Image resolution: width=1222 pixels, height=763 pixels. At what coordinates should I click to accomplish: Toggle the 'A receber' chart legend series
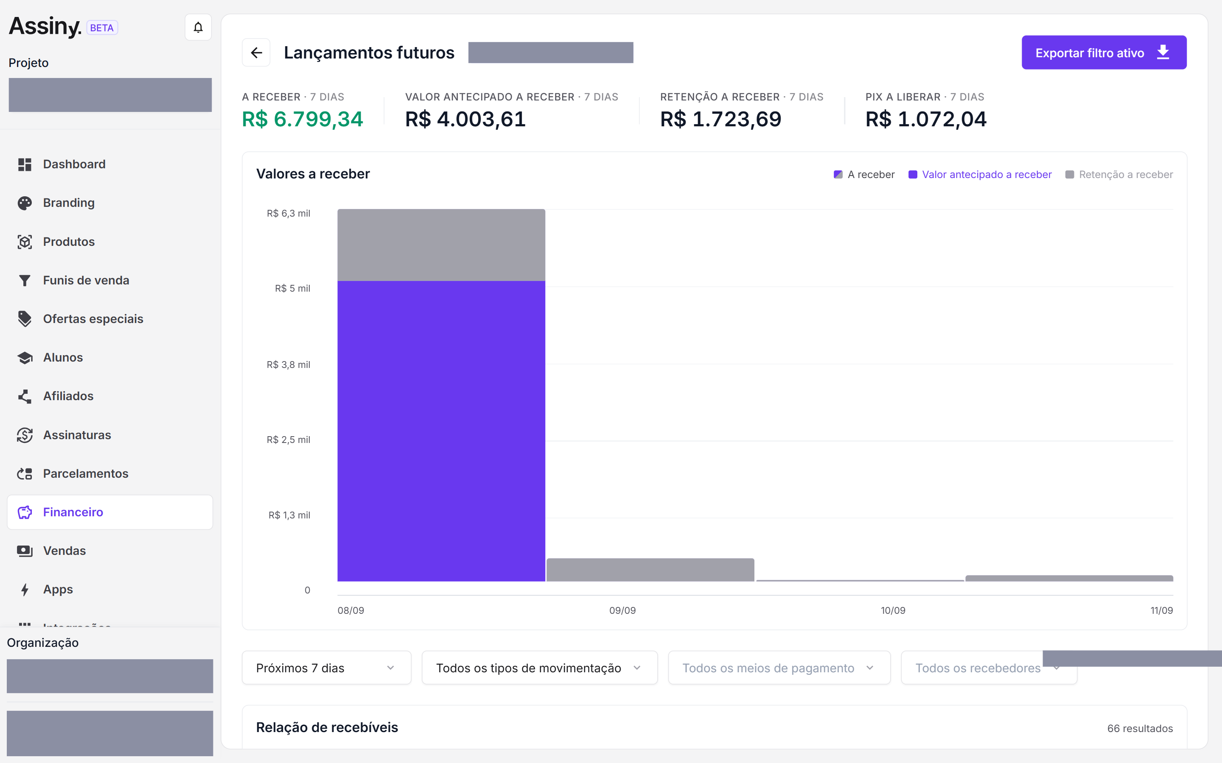863,175
